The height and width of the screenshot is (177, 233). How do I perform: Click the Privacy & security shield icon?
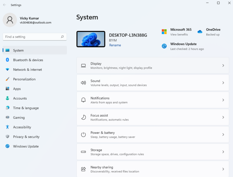point(8,137)
